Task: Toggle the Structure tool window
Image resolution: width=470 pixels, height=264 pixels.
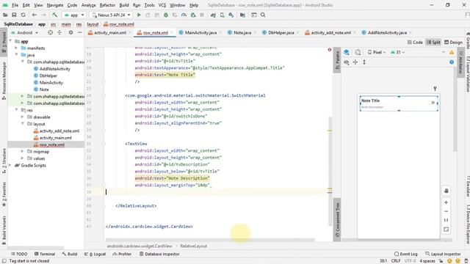Action: pyautogui.click(x=4, y=161)
